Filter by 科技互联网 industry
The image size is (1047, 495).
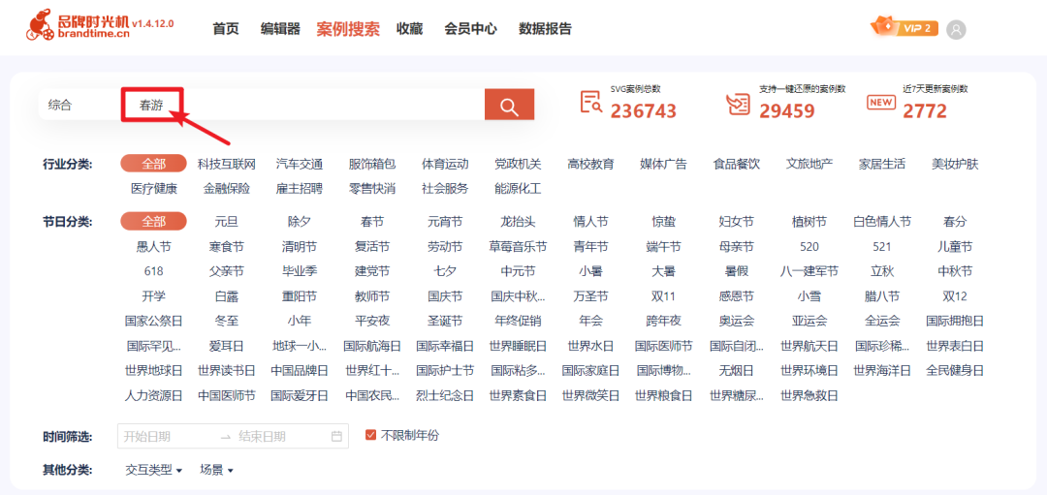pyautogui.click(x=226, y=164)
